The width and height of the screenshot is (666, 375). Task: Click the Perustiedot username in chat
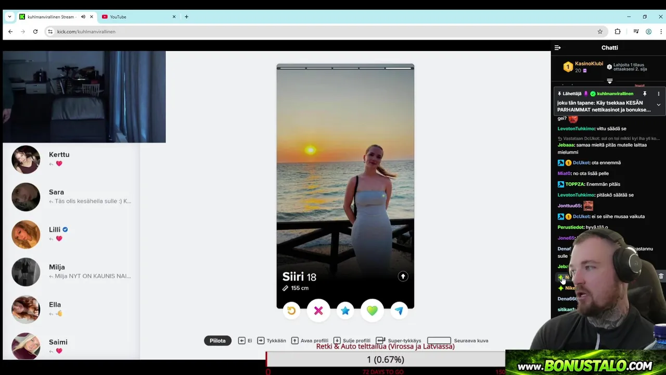pyautogui.click(x=570, y=227)
